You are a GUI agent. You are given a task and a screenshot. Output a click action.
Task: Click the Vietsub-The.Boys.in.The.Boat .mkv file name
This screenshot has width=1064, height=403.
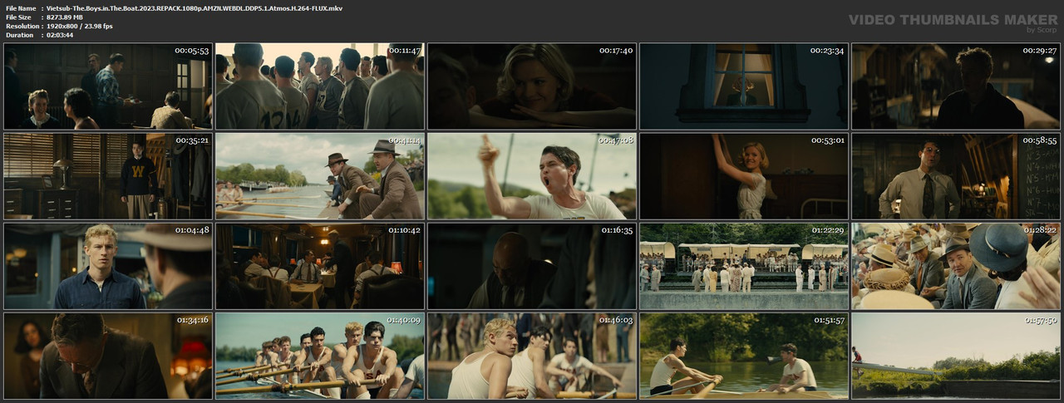click(x=195, y=7)
